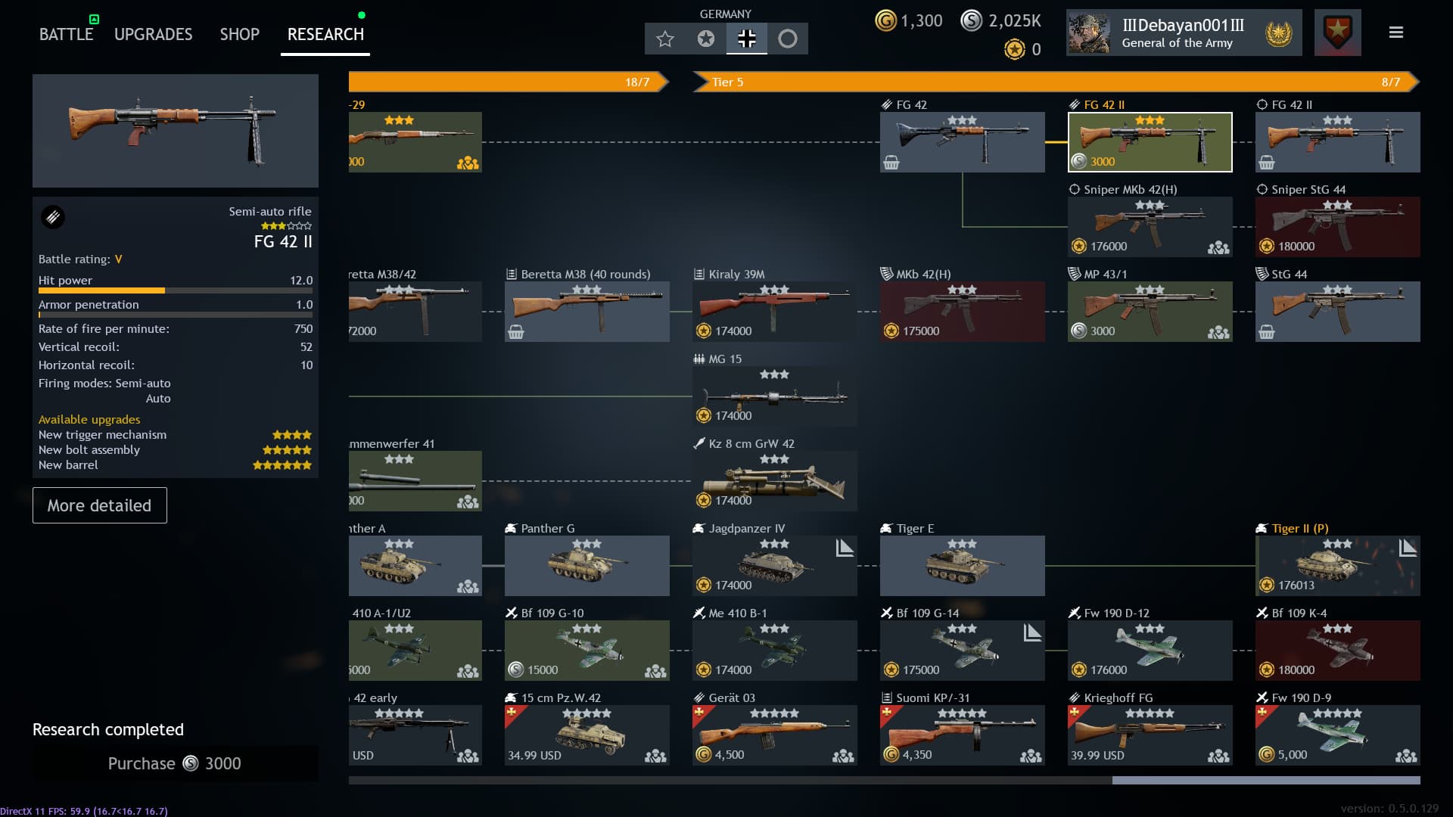Open the Debayan001 player profile

(1184, 33)
